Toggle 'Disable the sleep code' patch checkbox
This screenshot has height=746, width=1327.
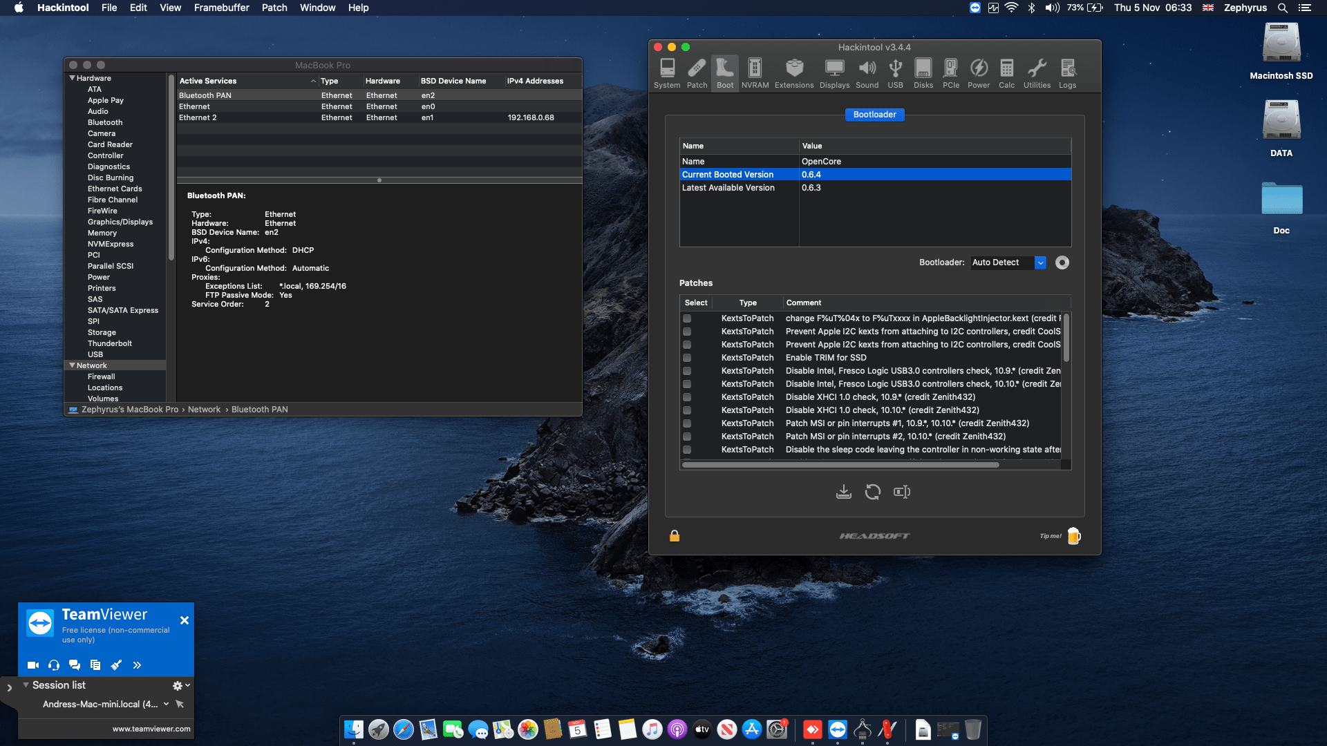(x=687, y=450)
